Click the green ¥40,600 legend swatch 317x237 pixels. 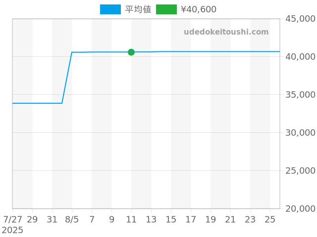click(x=166, y=9)
